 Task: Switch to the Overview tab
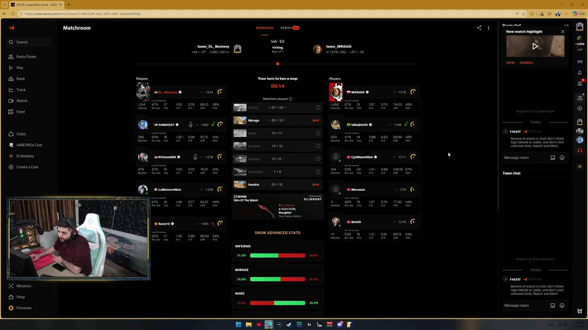[264, 28]
